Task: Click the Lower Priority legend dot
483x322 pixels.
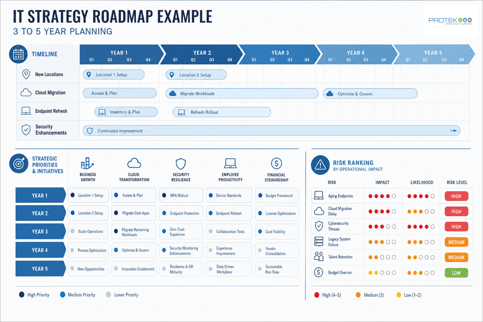Action: click(x=108, y=295)
